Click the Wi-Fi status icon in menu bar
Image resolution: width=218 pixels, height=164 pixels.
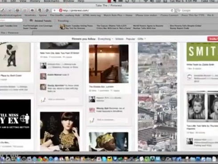[x=145, y=1]
